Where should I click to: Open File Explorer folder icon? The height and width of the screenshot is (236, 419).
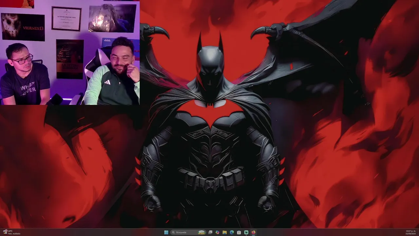point(225,232)
